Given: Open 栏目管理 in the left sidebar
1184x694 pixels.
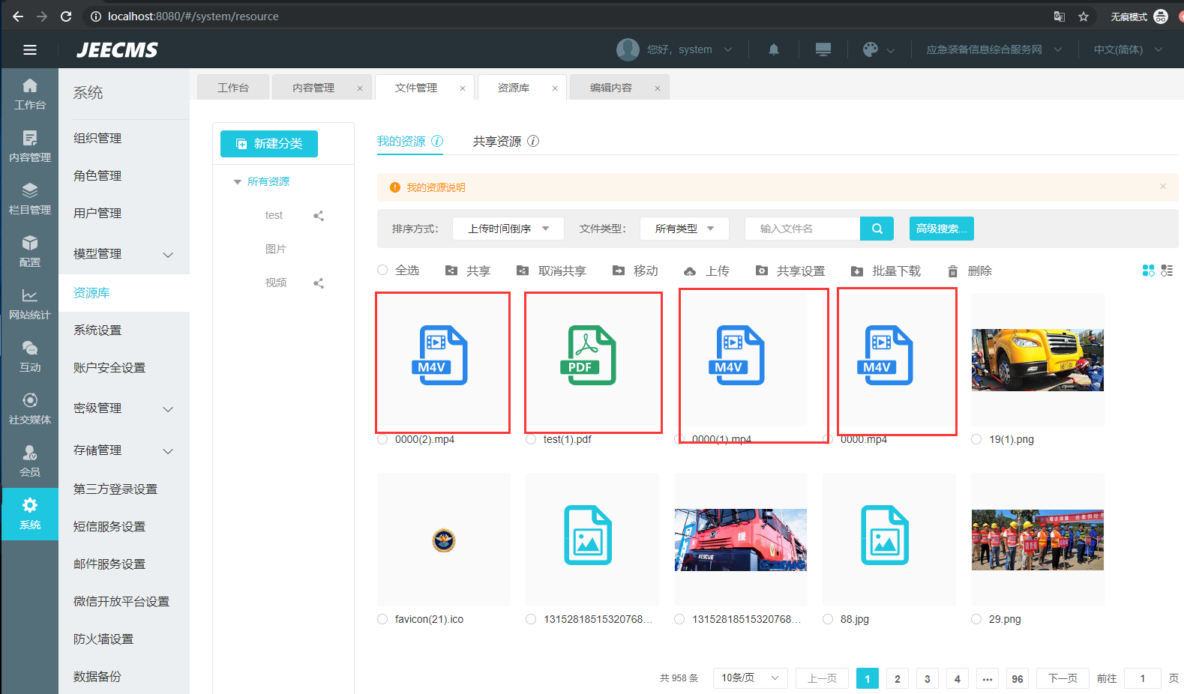Looking at the screenshot, I should (30, 199).
